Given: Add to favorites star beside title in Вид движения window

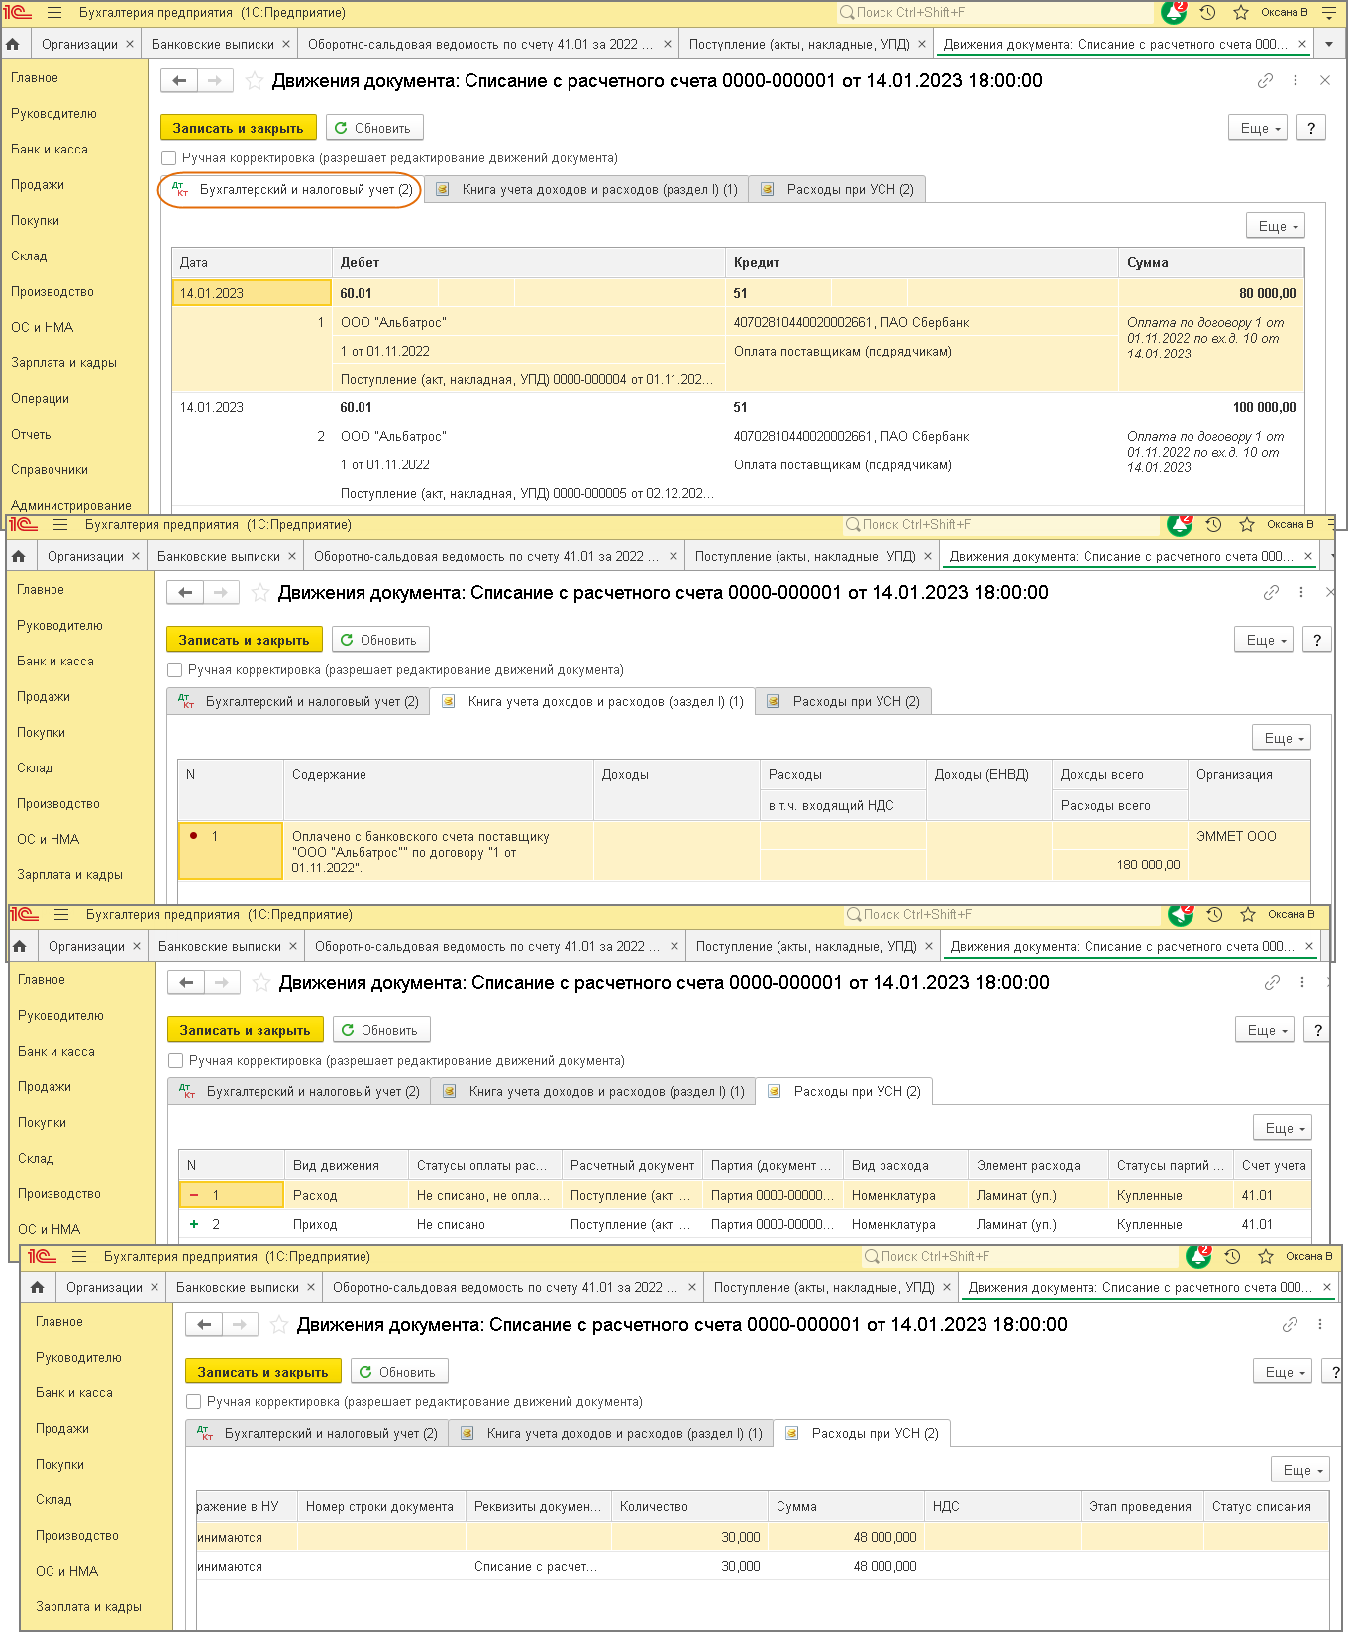Looking at the screenshot, I should coord(261,983).
